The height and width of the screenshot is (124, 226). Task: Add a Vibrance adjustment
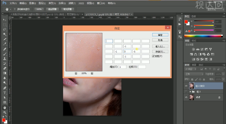tap(211, 49)
